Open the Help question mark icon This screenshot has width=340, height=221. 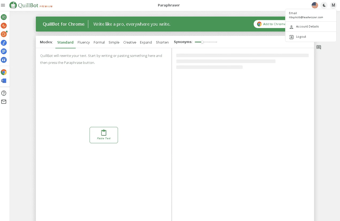pos(4,93)
